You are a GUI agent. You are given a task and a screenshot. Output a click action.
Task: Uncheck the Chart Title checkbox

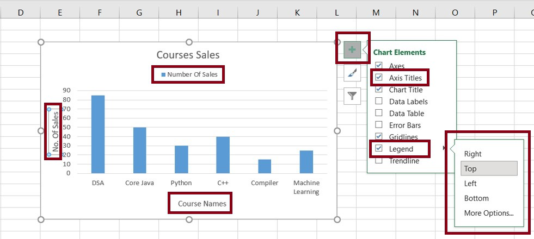pyautogui.click(x=379, y=90)
